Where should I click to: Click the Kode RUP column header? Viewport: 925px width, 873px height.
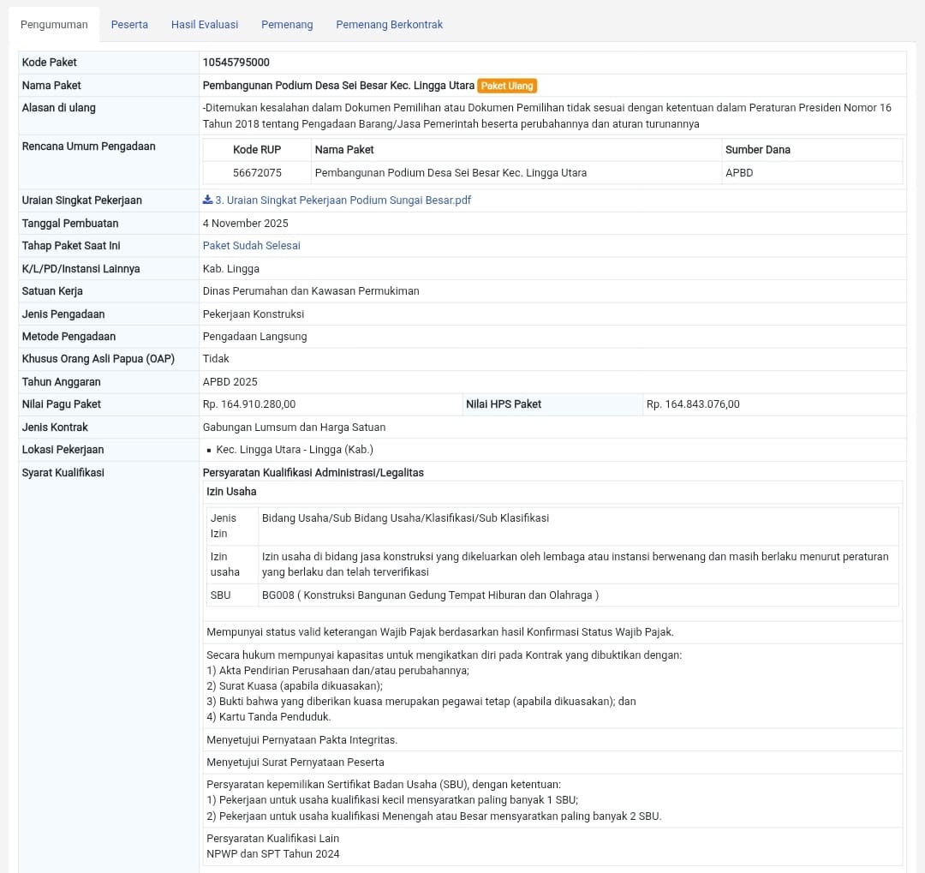[257, 150]
